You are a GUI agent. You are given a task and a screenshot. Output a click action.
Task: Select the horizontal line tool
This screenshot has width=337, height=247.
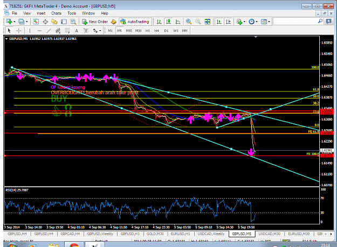(39, 31)
